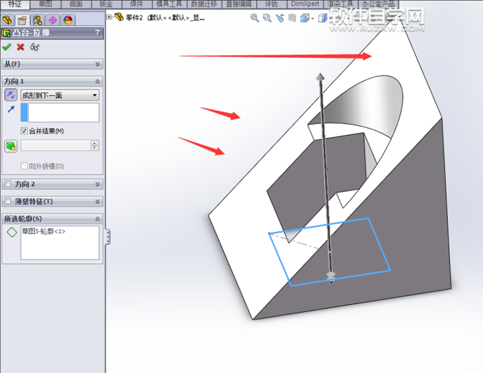Click the draft angle input field
The height and width of the screenshot is (373, 483).
coord(56,146)
